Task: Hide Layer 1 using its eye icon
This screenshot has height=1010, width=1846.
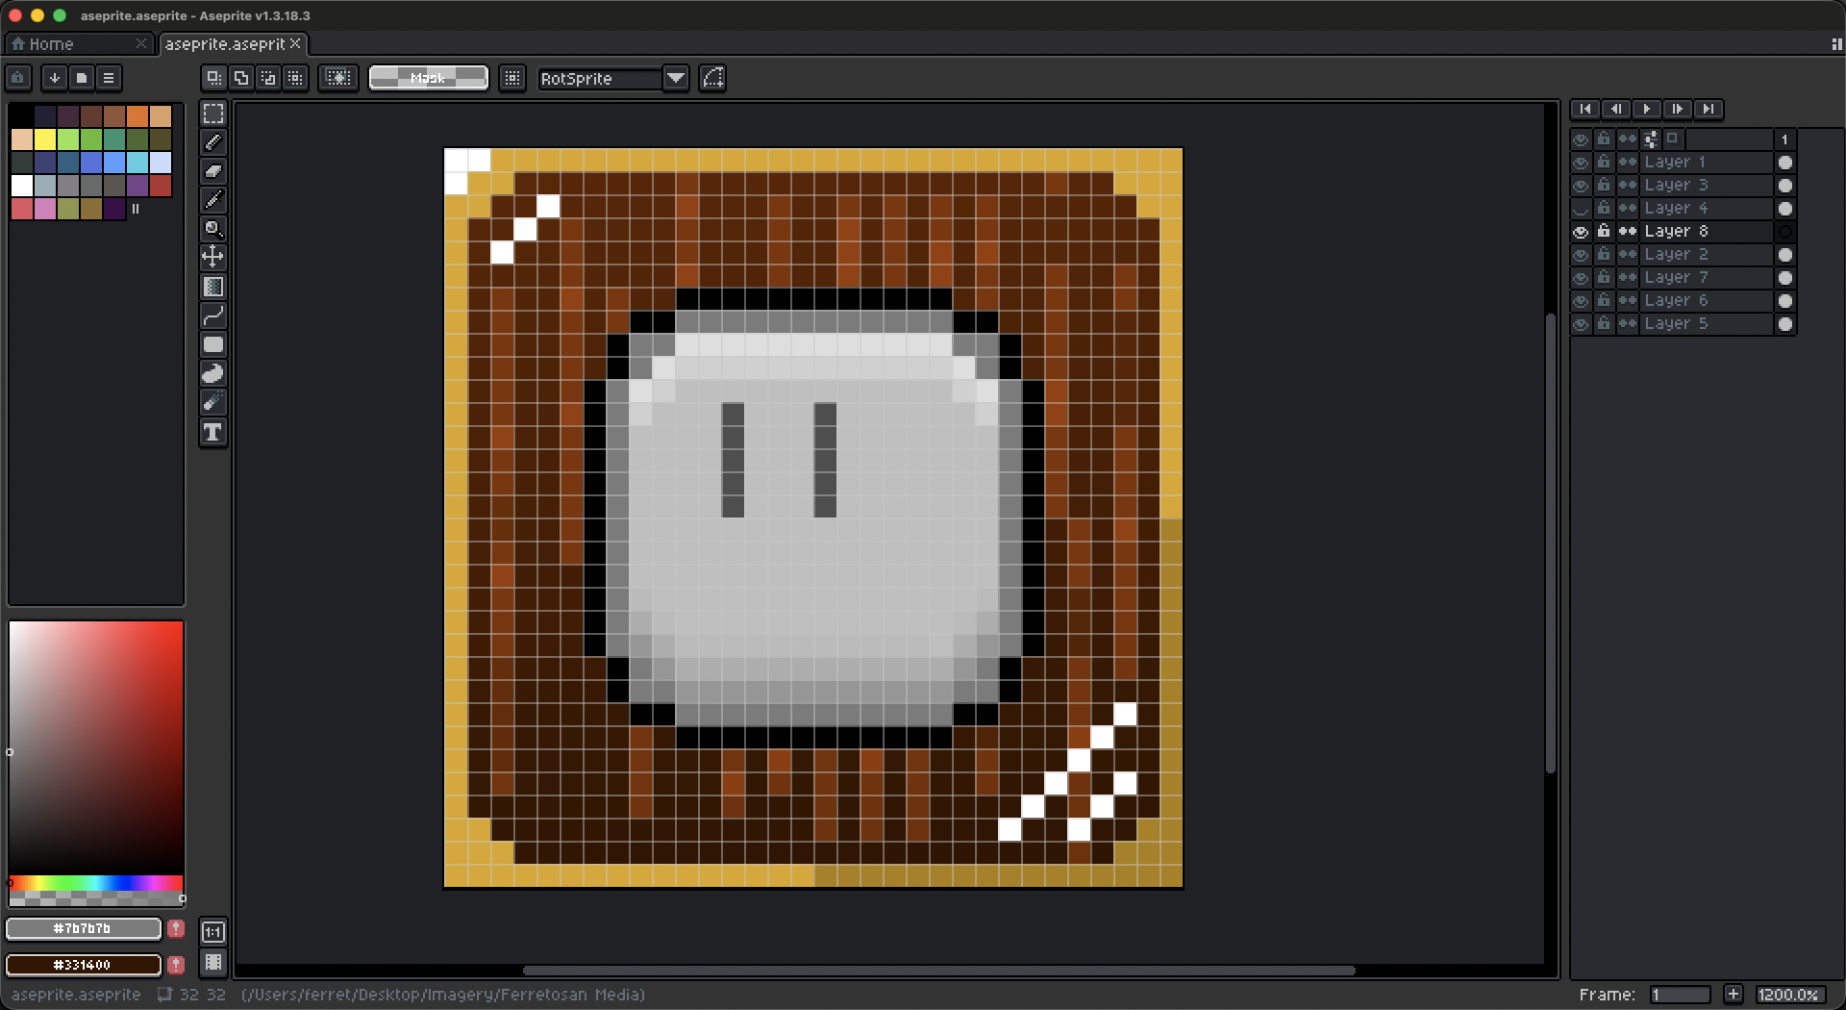Action: [1581, 163]
